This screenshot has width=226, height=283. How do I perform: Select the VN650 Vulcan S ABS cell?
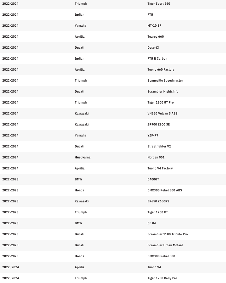coord(162,114)
